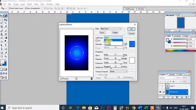196x110 pixels.
Task: Select the Move tool in toolbox
Action: click(6, 20)
